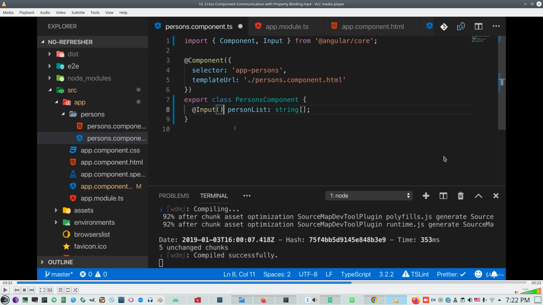Toggle loop repeat mode
Screen dimensions: 543x305
pos(68,290)
